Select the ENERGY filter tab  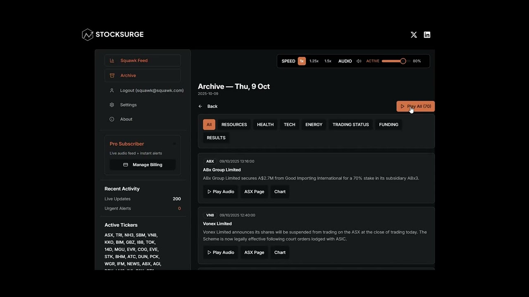click(x=314, y=125)
